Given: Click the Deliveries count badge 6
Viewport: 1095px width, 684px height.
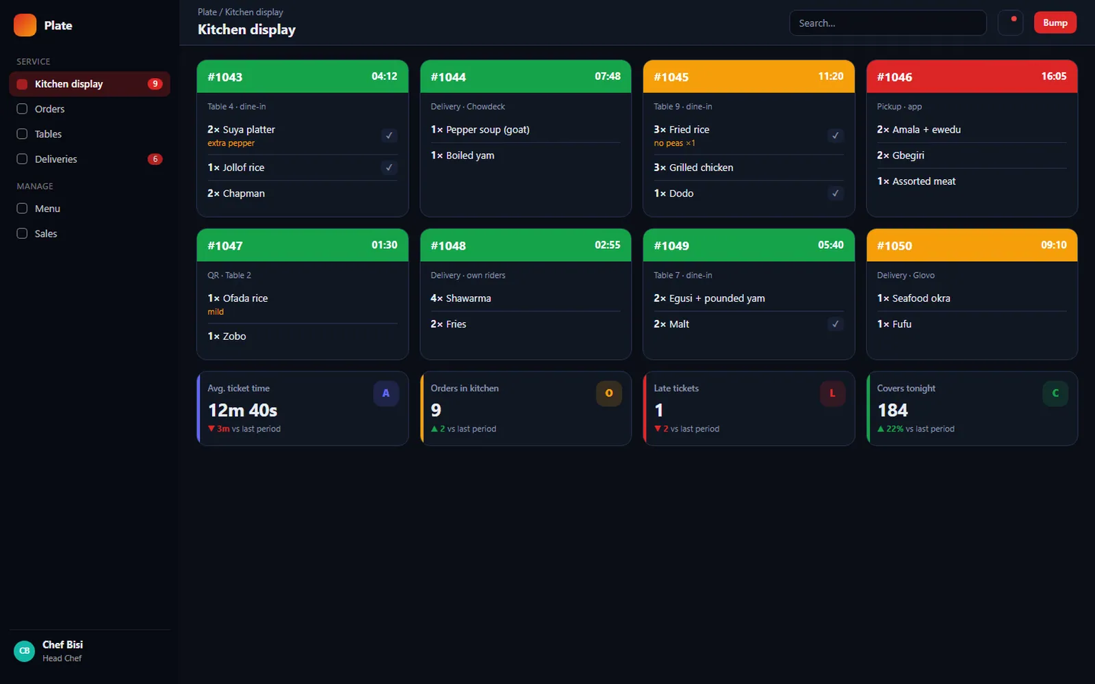Looking at the screenshot, I should pos(155,159).
